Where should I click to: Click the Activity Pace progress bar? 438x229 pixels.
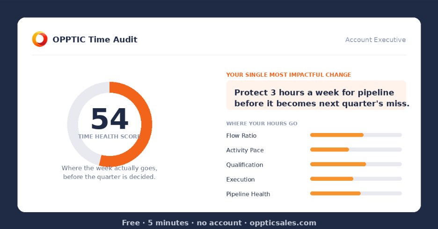356,149
